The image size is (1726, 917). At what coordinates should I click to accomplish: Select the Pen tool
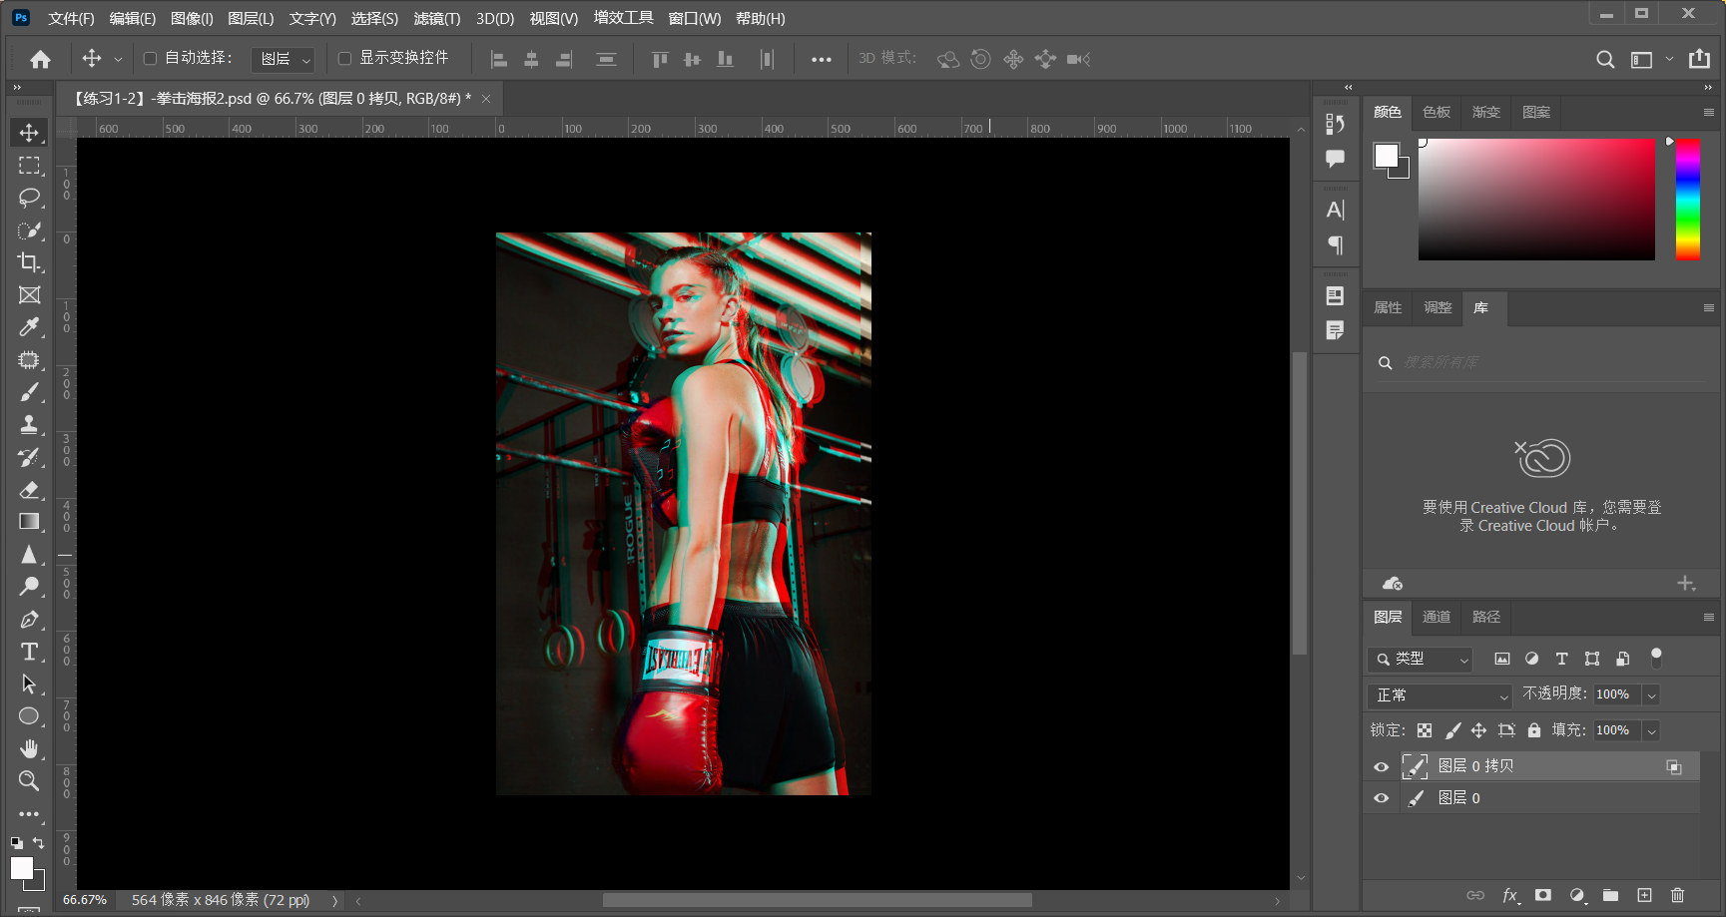pyautogui.click(x=29, y=620)
